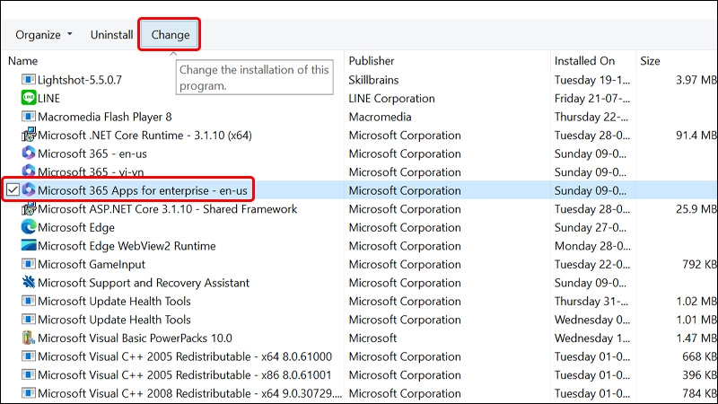Select Microsoft Support and Recovery Assistant
718x404 pixels.
(x=144, y=283)
